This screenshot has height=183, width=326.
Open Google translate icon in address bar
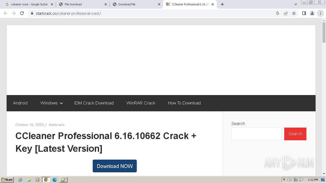pos(278,13)
